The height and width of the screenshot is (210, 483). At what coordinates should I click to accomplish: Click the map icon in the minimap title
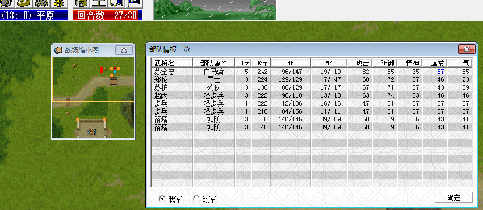coord(57,50)
